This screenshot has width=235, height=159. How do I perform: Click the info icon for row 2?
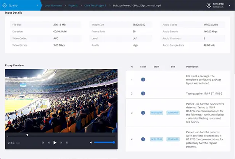point(143,94)
